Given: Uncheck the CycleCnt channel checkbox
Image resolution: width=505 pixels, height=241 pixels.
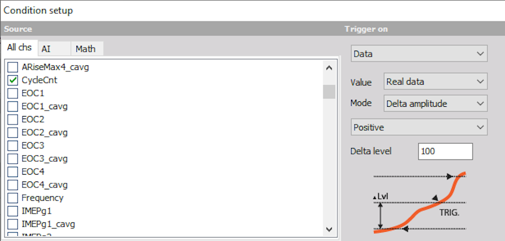Looking at the screenshot, I should 12,80.
